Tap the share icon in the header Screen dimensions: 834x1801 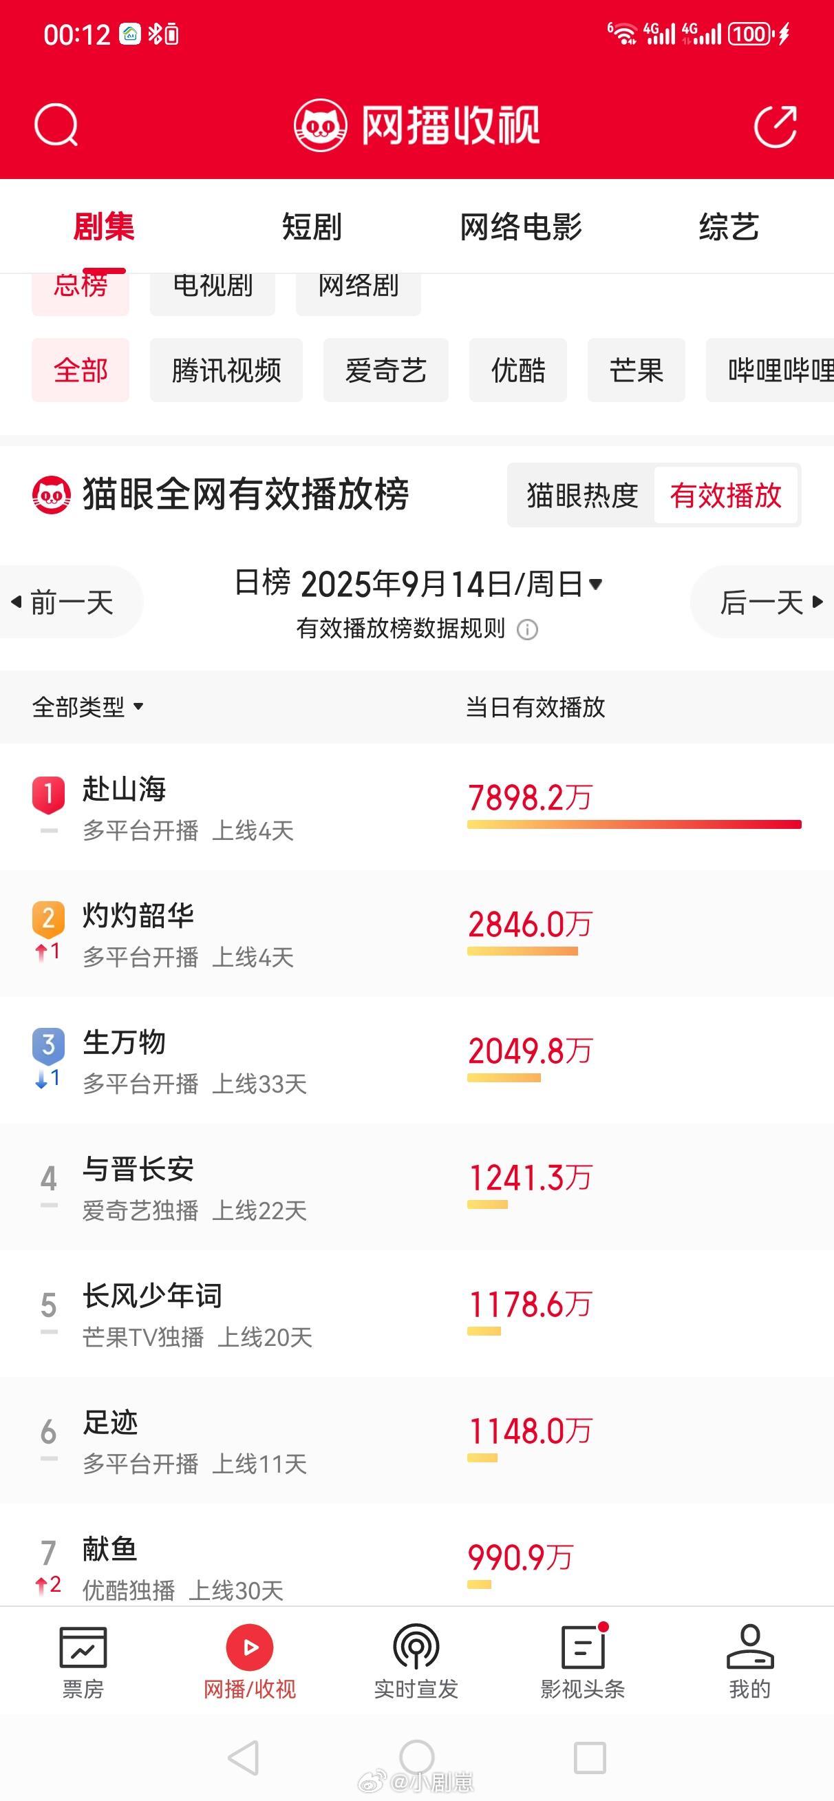[776, 126]
